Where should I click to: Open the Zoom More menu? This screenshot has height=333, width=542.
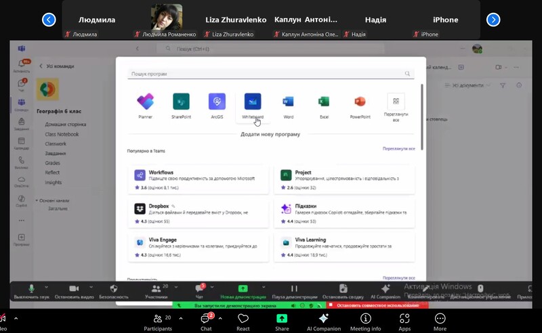click(x=440, y=322)
